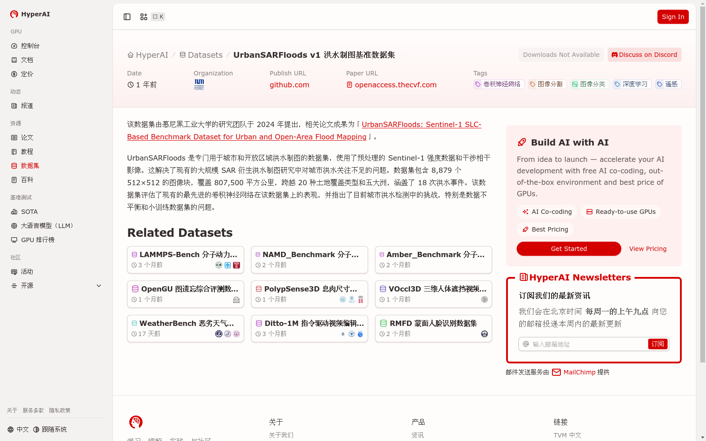Open 报道 in the sidebar

coord(56,106)
